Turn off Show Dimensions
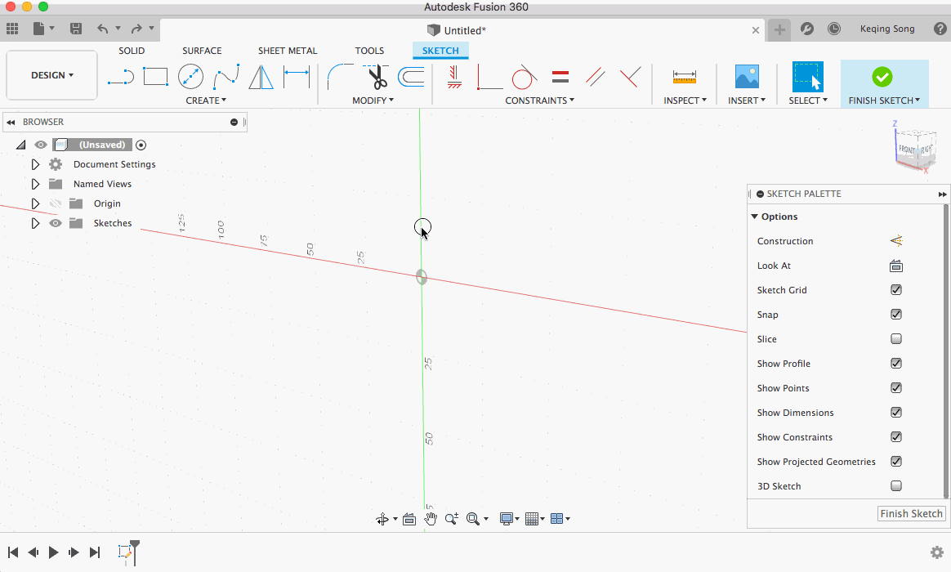 click(x=895, y=412)
